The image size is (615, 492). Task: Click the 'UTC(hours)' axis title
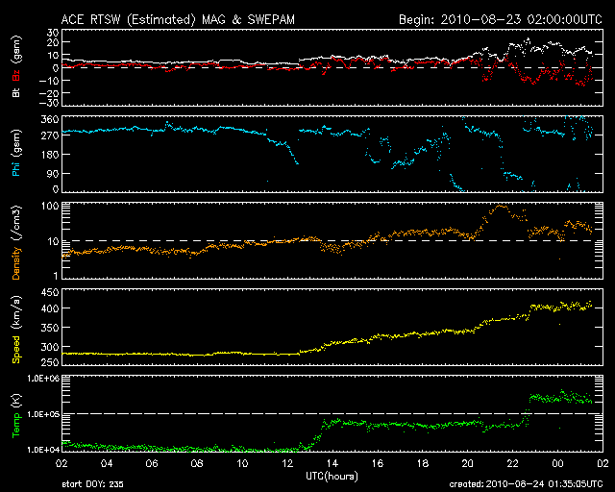click(x=332, y=477)
